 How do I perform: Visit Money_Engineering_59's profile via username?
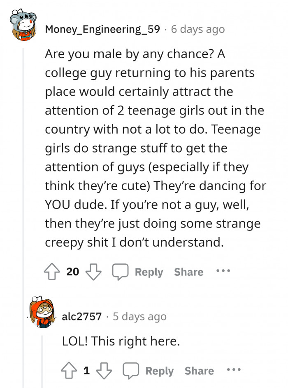coord(102,29)
